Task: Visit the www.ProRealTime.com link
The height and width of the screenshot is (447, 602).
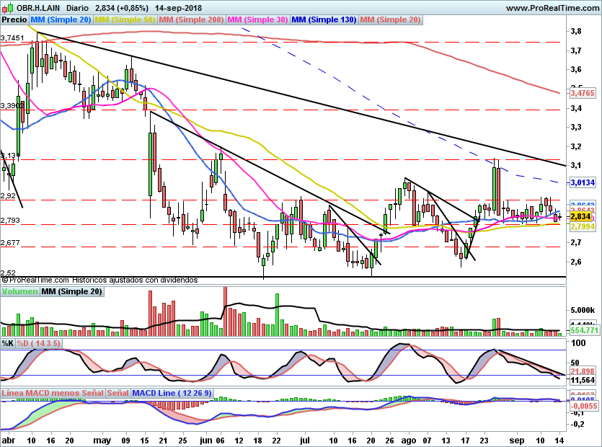Action: [x=552, y=8]
